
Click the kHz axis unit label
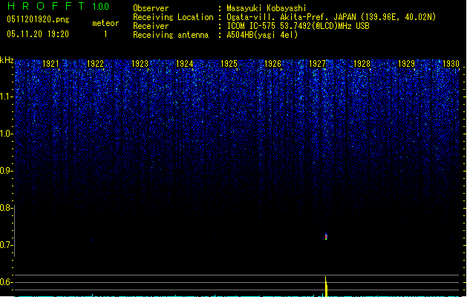[7, 60]
